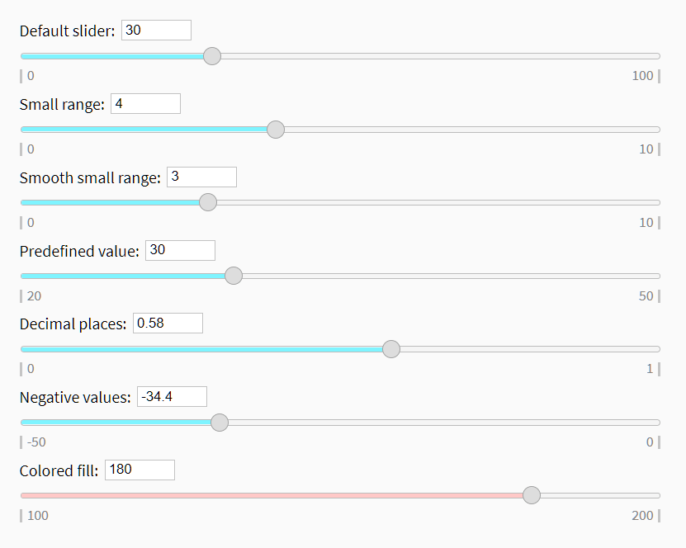Click the Predefined value slider handle

tap(234, 276)
